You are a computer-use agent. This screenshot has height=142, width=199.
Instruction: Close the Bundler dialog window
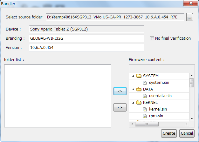(191, 3)
